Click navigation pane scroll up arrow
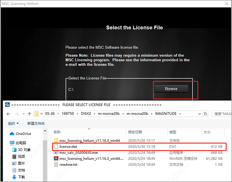 [45, 131]
